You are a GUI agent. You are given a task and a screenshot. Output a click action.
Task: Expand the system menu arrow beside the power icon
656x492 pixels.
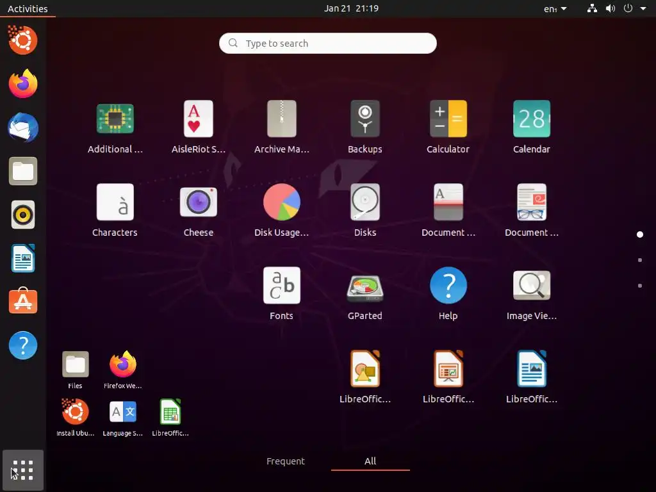[x=643, y=8]
